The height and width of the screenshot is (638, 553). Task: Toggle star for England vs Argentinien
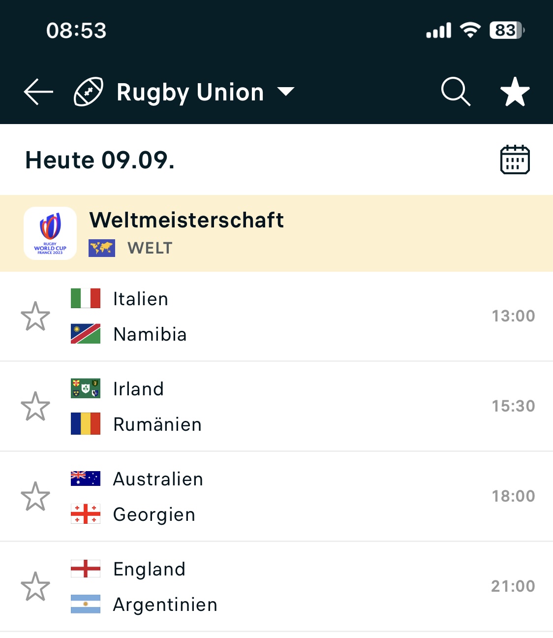[x=35, y=586]
